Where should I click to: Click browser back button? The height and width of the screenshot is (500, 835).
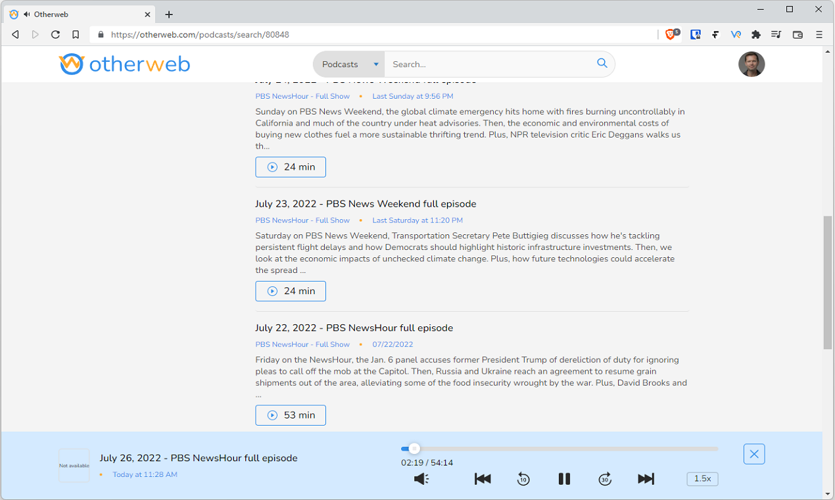click(x=15, y=34)
